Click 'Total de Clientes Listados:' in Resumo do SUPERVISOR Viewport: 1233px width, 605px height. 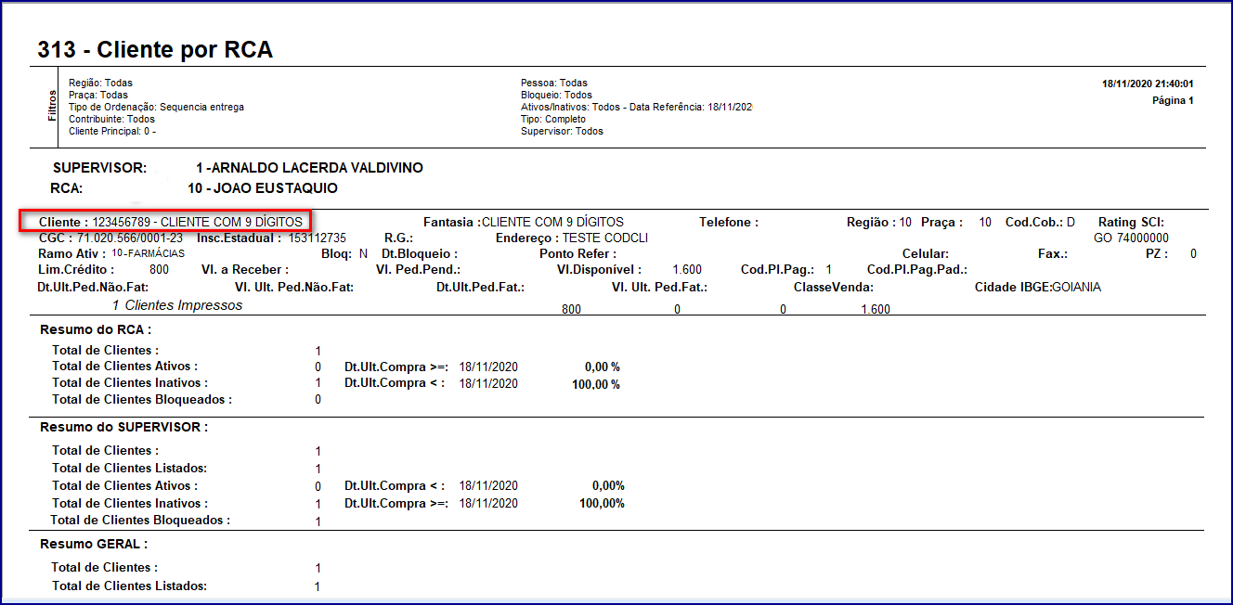[x=129, y=468]
